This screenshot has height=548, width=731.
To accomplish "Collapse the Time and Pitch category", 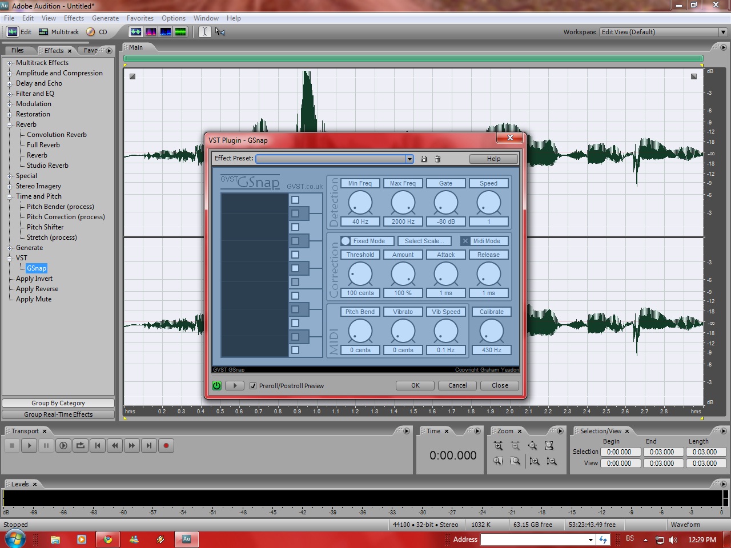I will 10,197.
